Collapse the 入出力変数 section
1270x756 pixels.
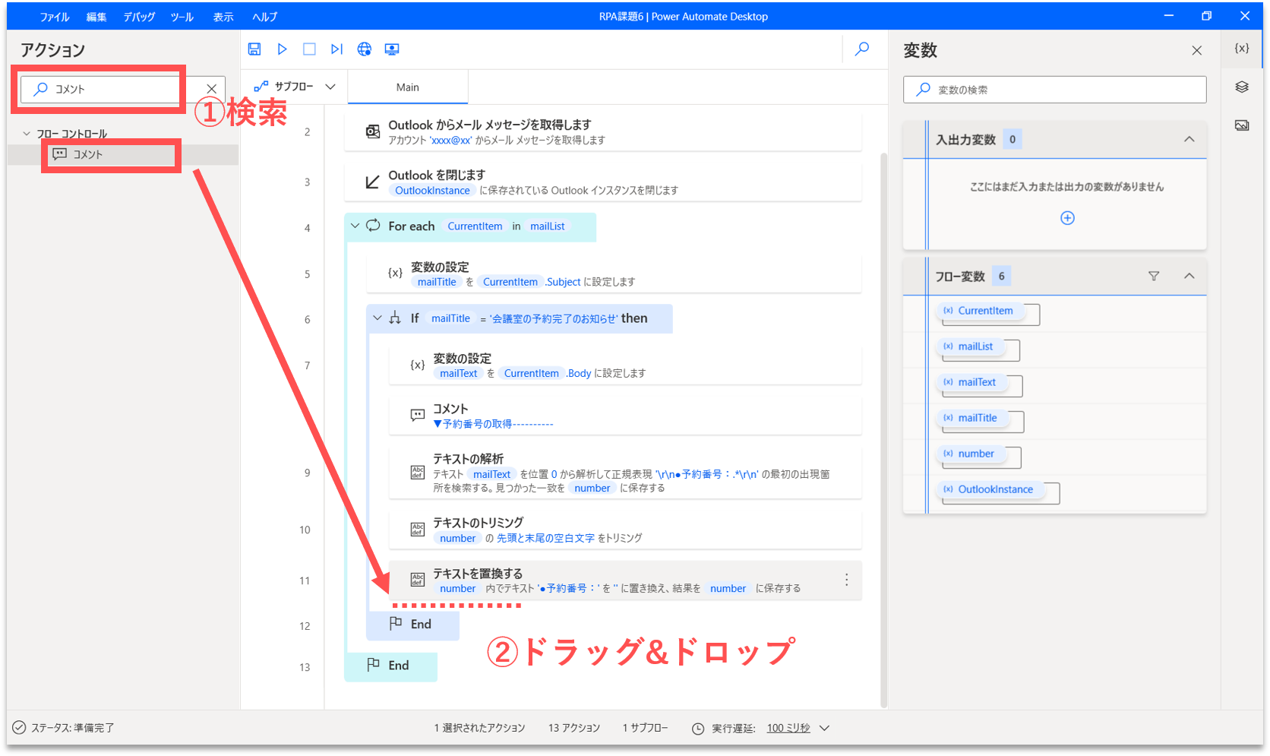tap(1189, 139)
